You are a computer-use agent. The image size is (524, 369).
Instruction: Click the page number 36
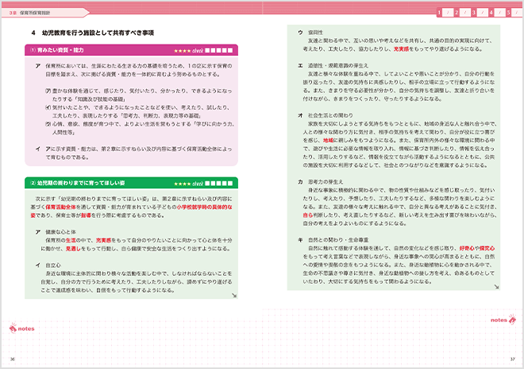click(x=13, y=359)
